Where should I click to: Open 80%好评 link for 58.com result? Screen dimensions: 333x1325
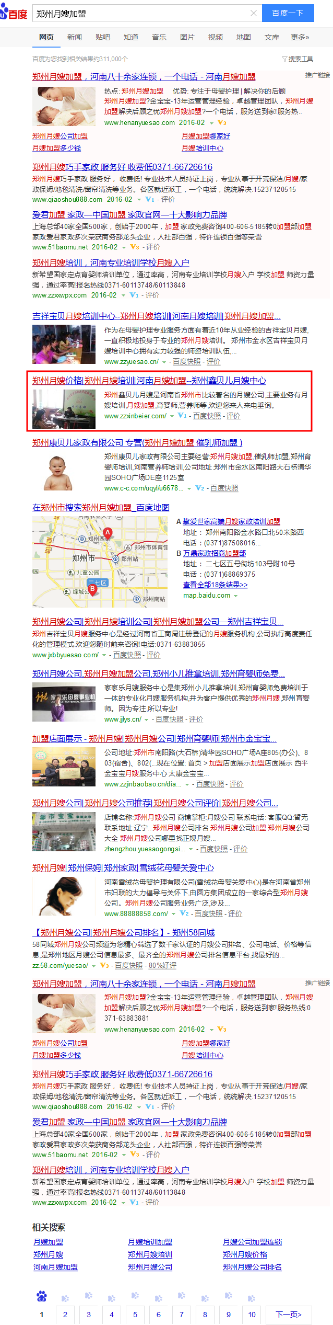click(x=162, y=966)
